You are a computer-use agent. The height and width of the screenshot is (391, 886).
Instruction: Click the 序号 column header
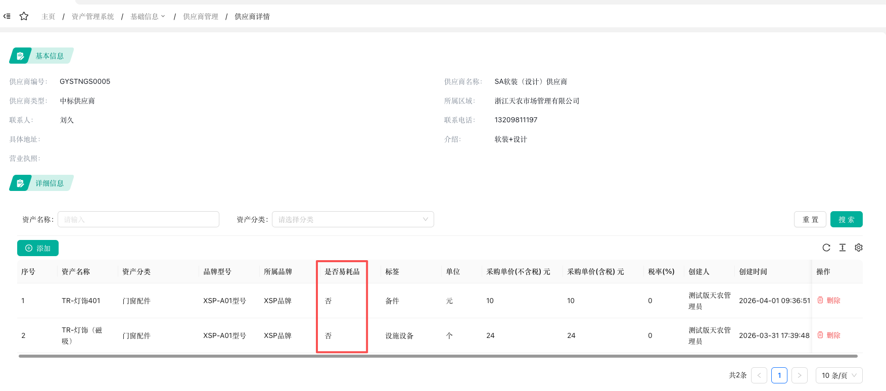[x=28, y=272]
